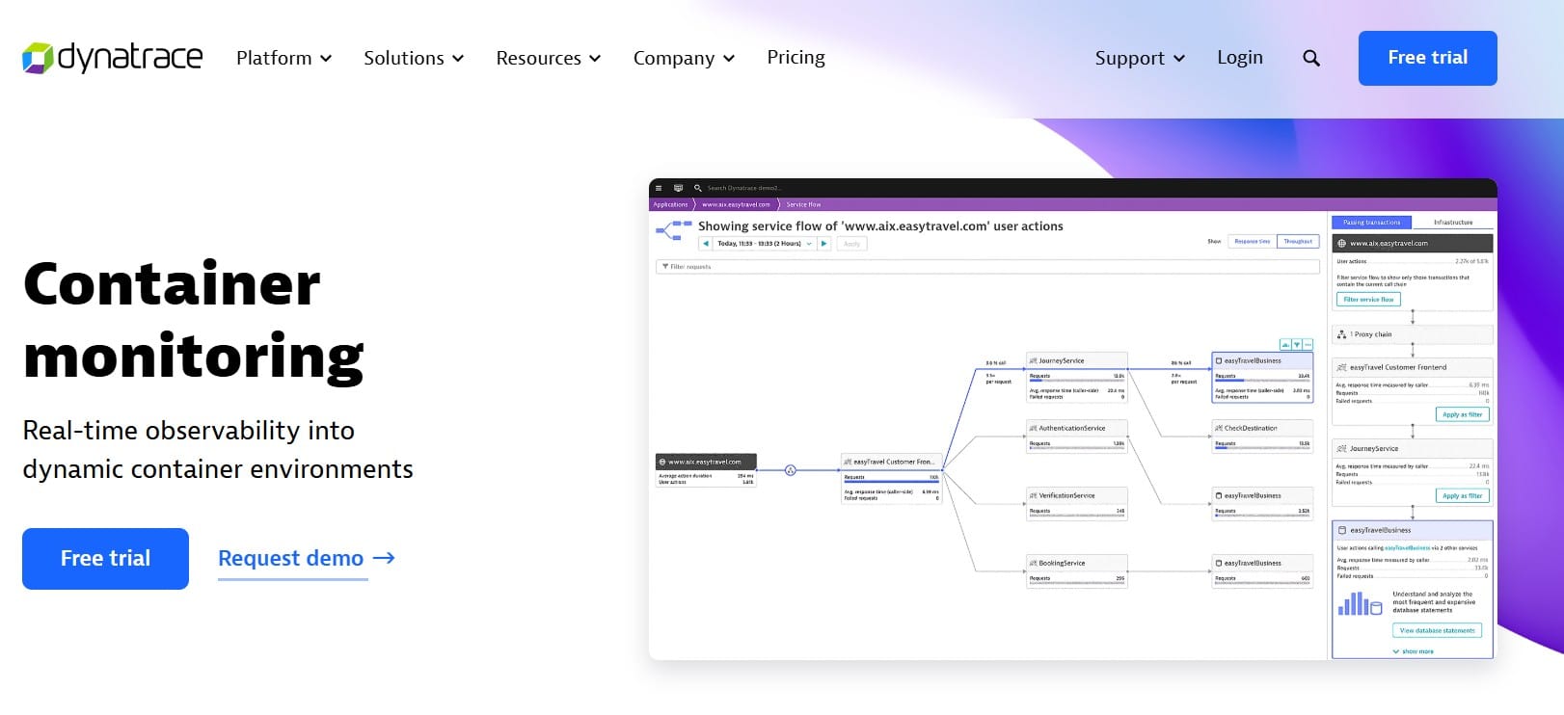Click the Free trial button
Image resolution: width=1564 pixels, height=715 pixels.
tap(1427, 58)
